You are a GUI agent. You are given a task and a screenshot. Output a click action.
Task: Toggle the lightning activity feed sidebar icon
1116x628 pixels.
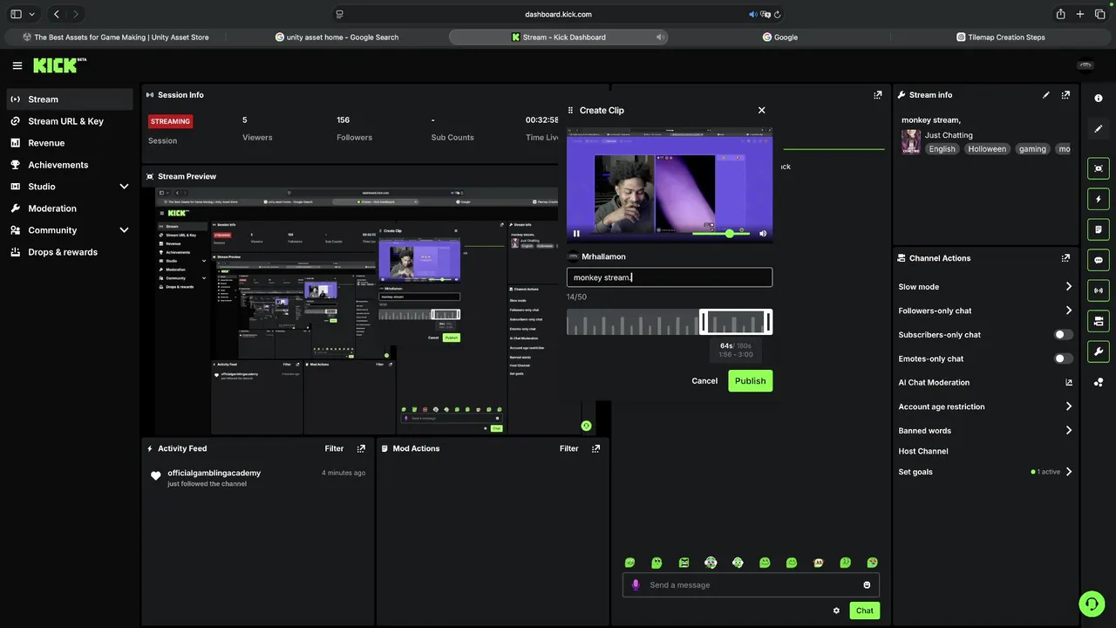point(1099,199)
